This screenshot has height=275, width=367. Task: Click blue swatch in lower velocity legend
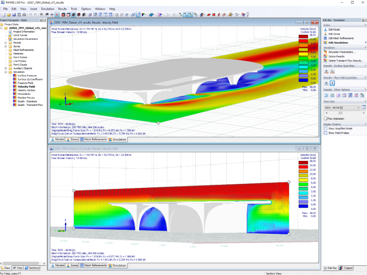303,206
